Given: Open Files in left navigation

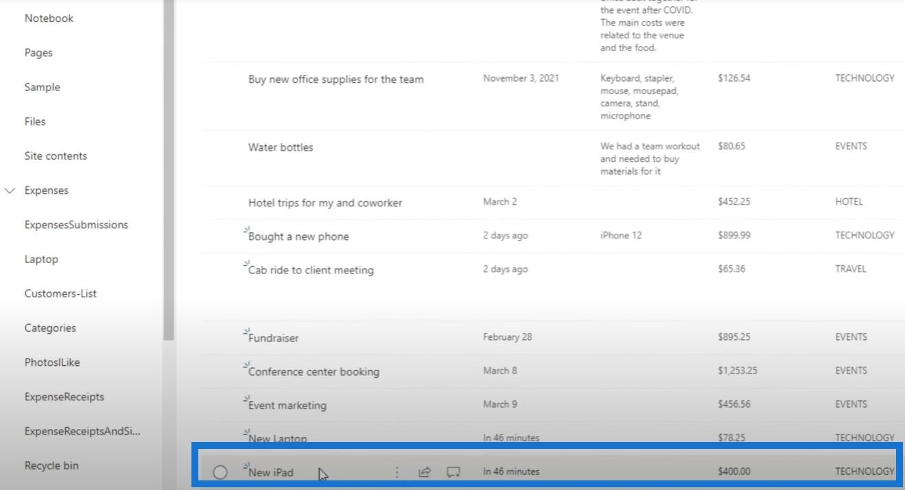Looking at the screenshot, I should (35, 121).
